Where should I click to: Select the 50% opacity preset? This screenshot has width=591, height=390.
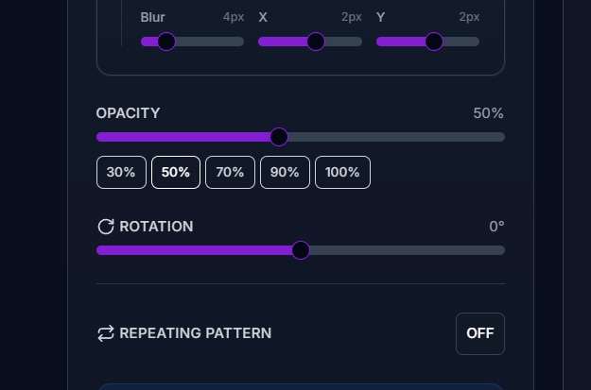(176, 173)
